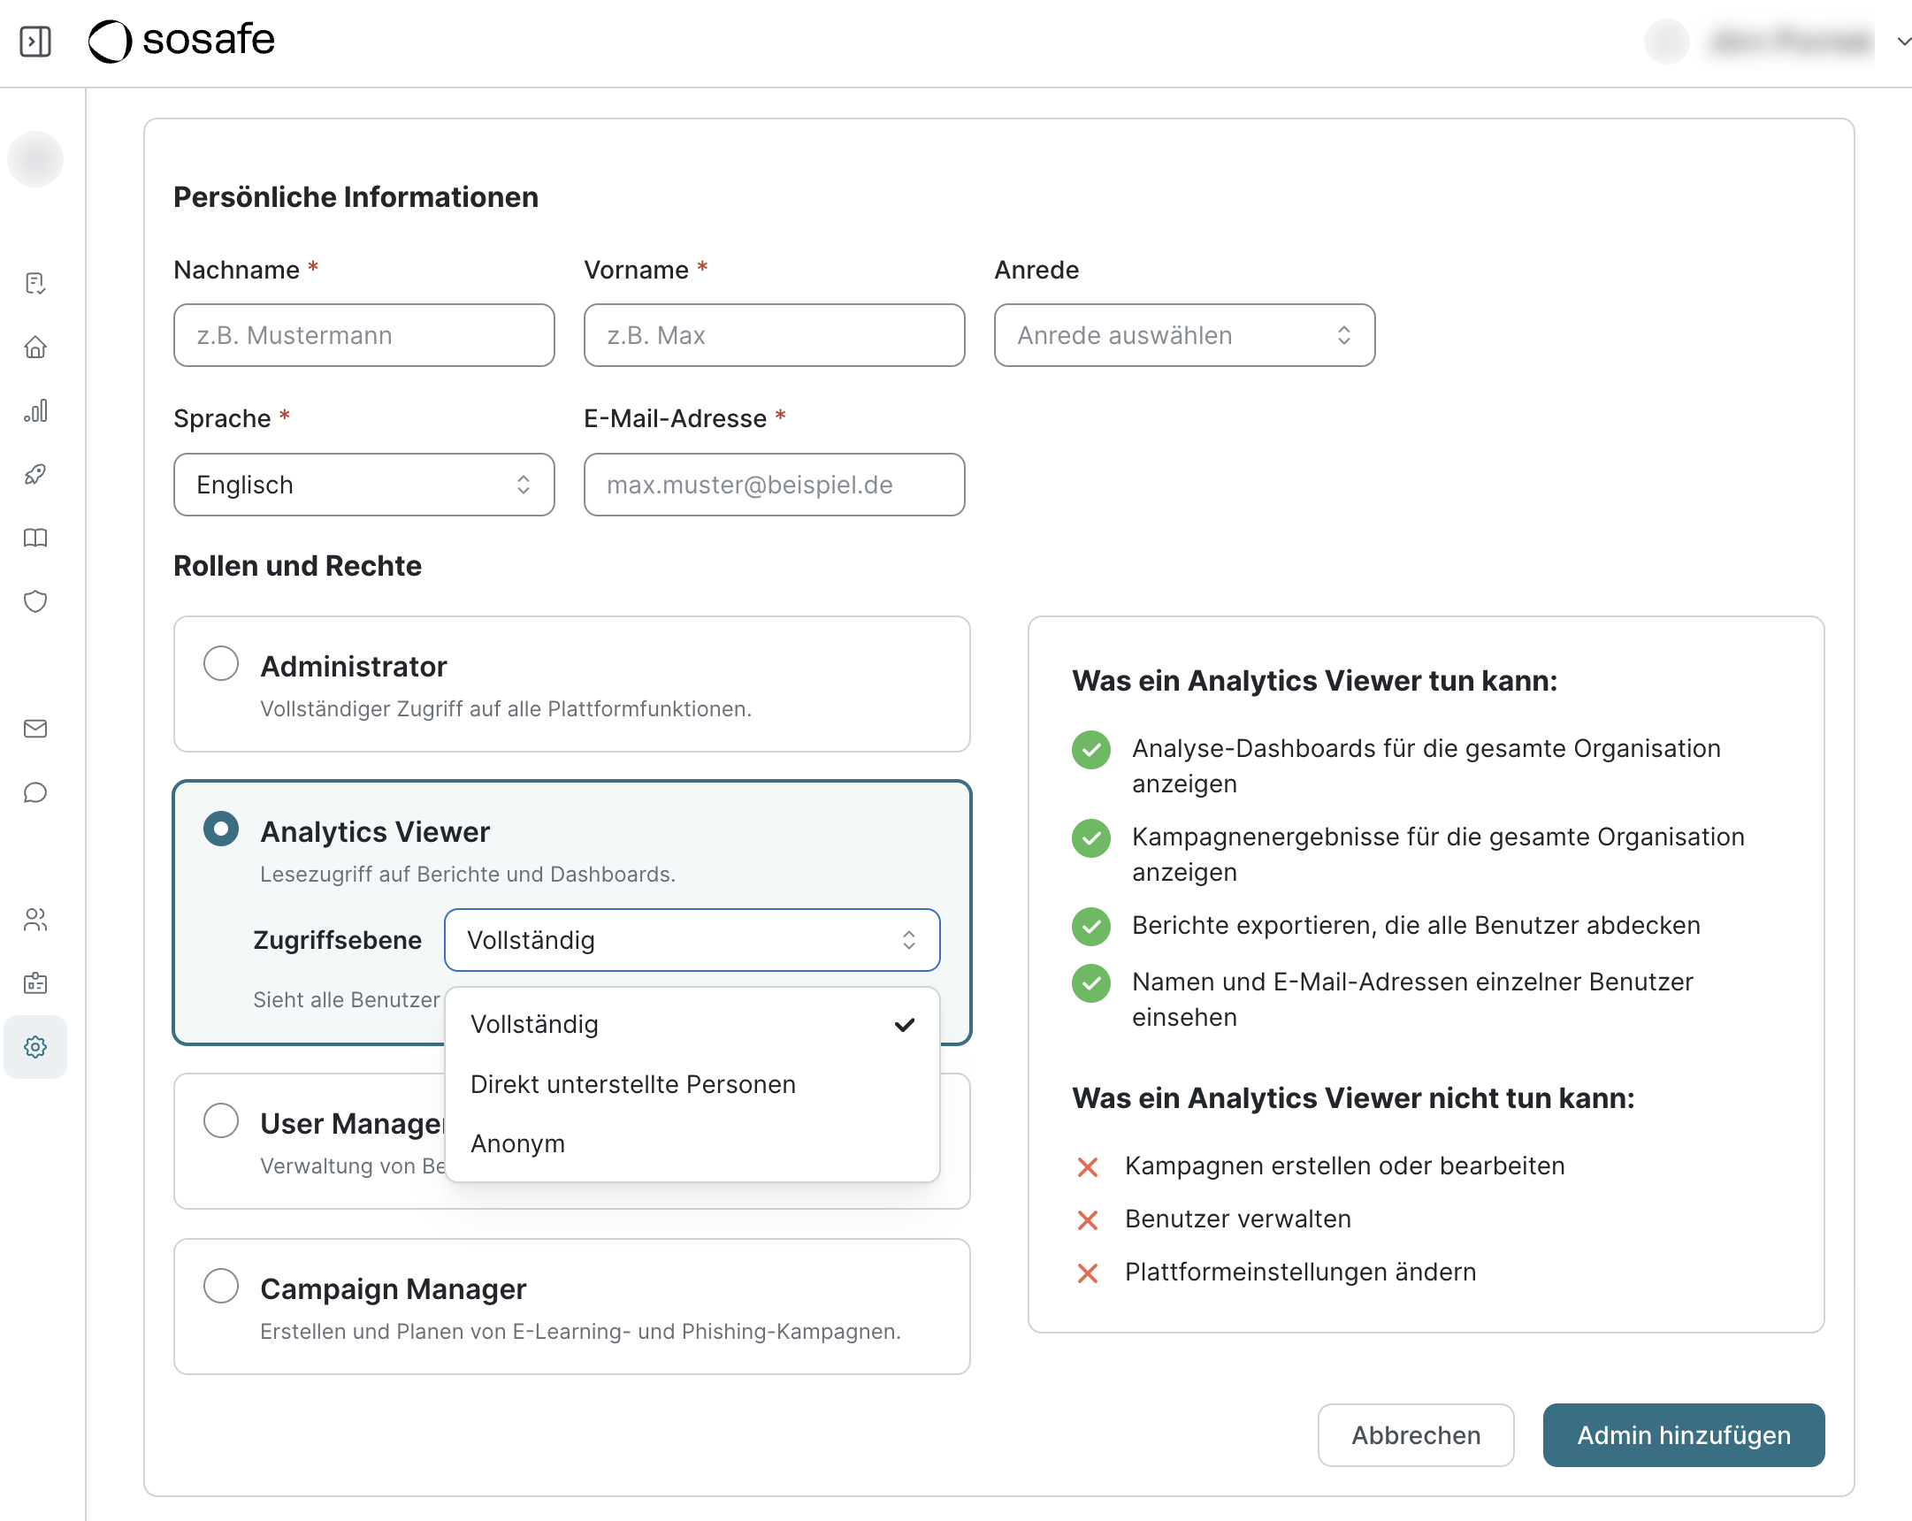Choose Direkt unterstellte Personen option

[692, 1085]
